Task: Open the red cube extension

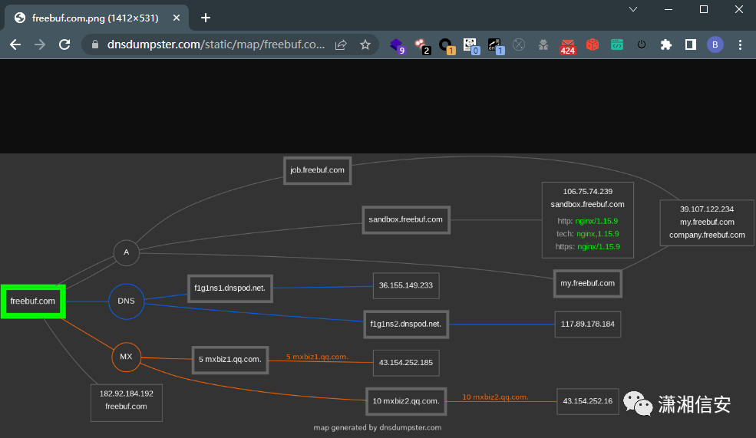Action: coord(592,44)
